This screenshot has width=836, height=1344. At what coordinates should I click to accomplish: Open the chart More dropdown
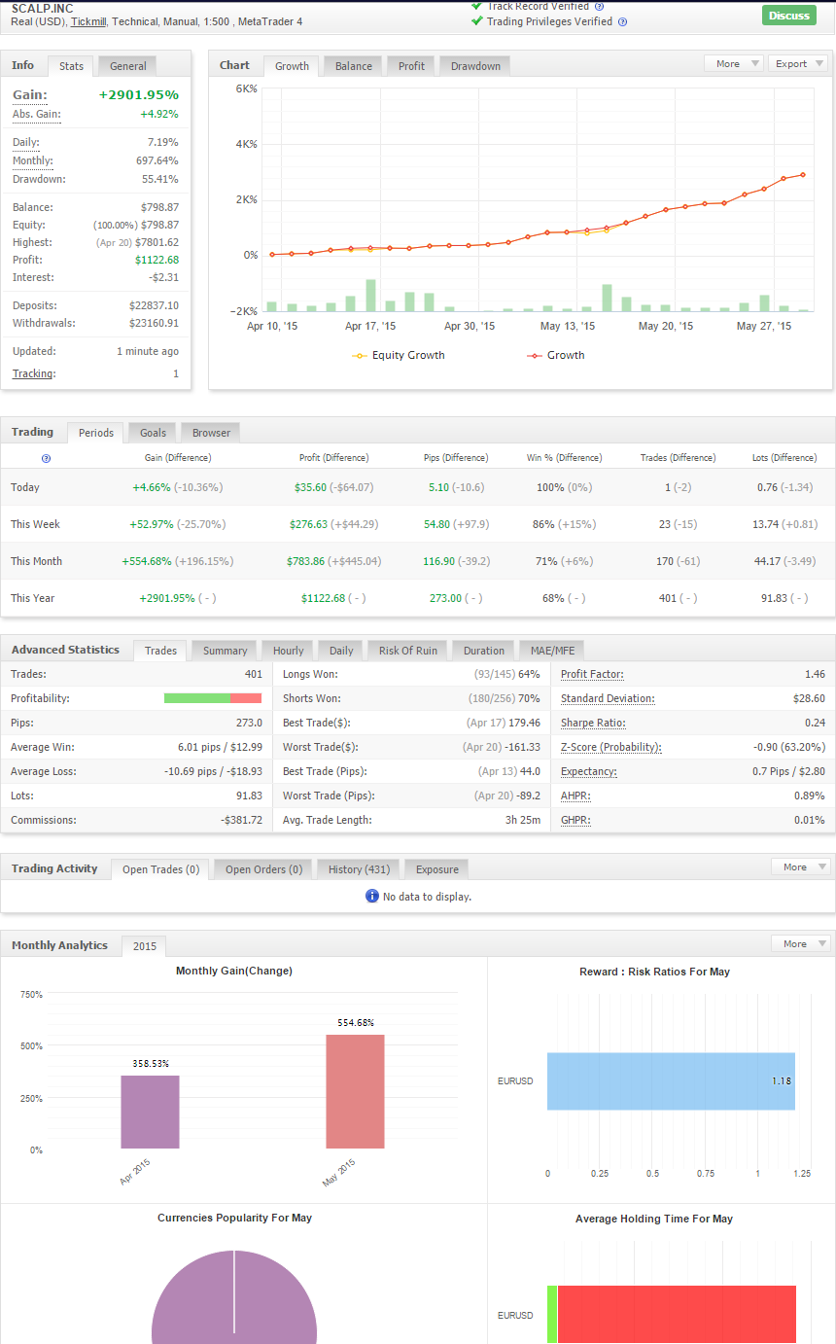click(x=734, y=63)
